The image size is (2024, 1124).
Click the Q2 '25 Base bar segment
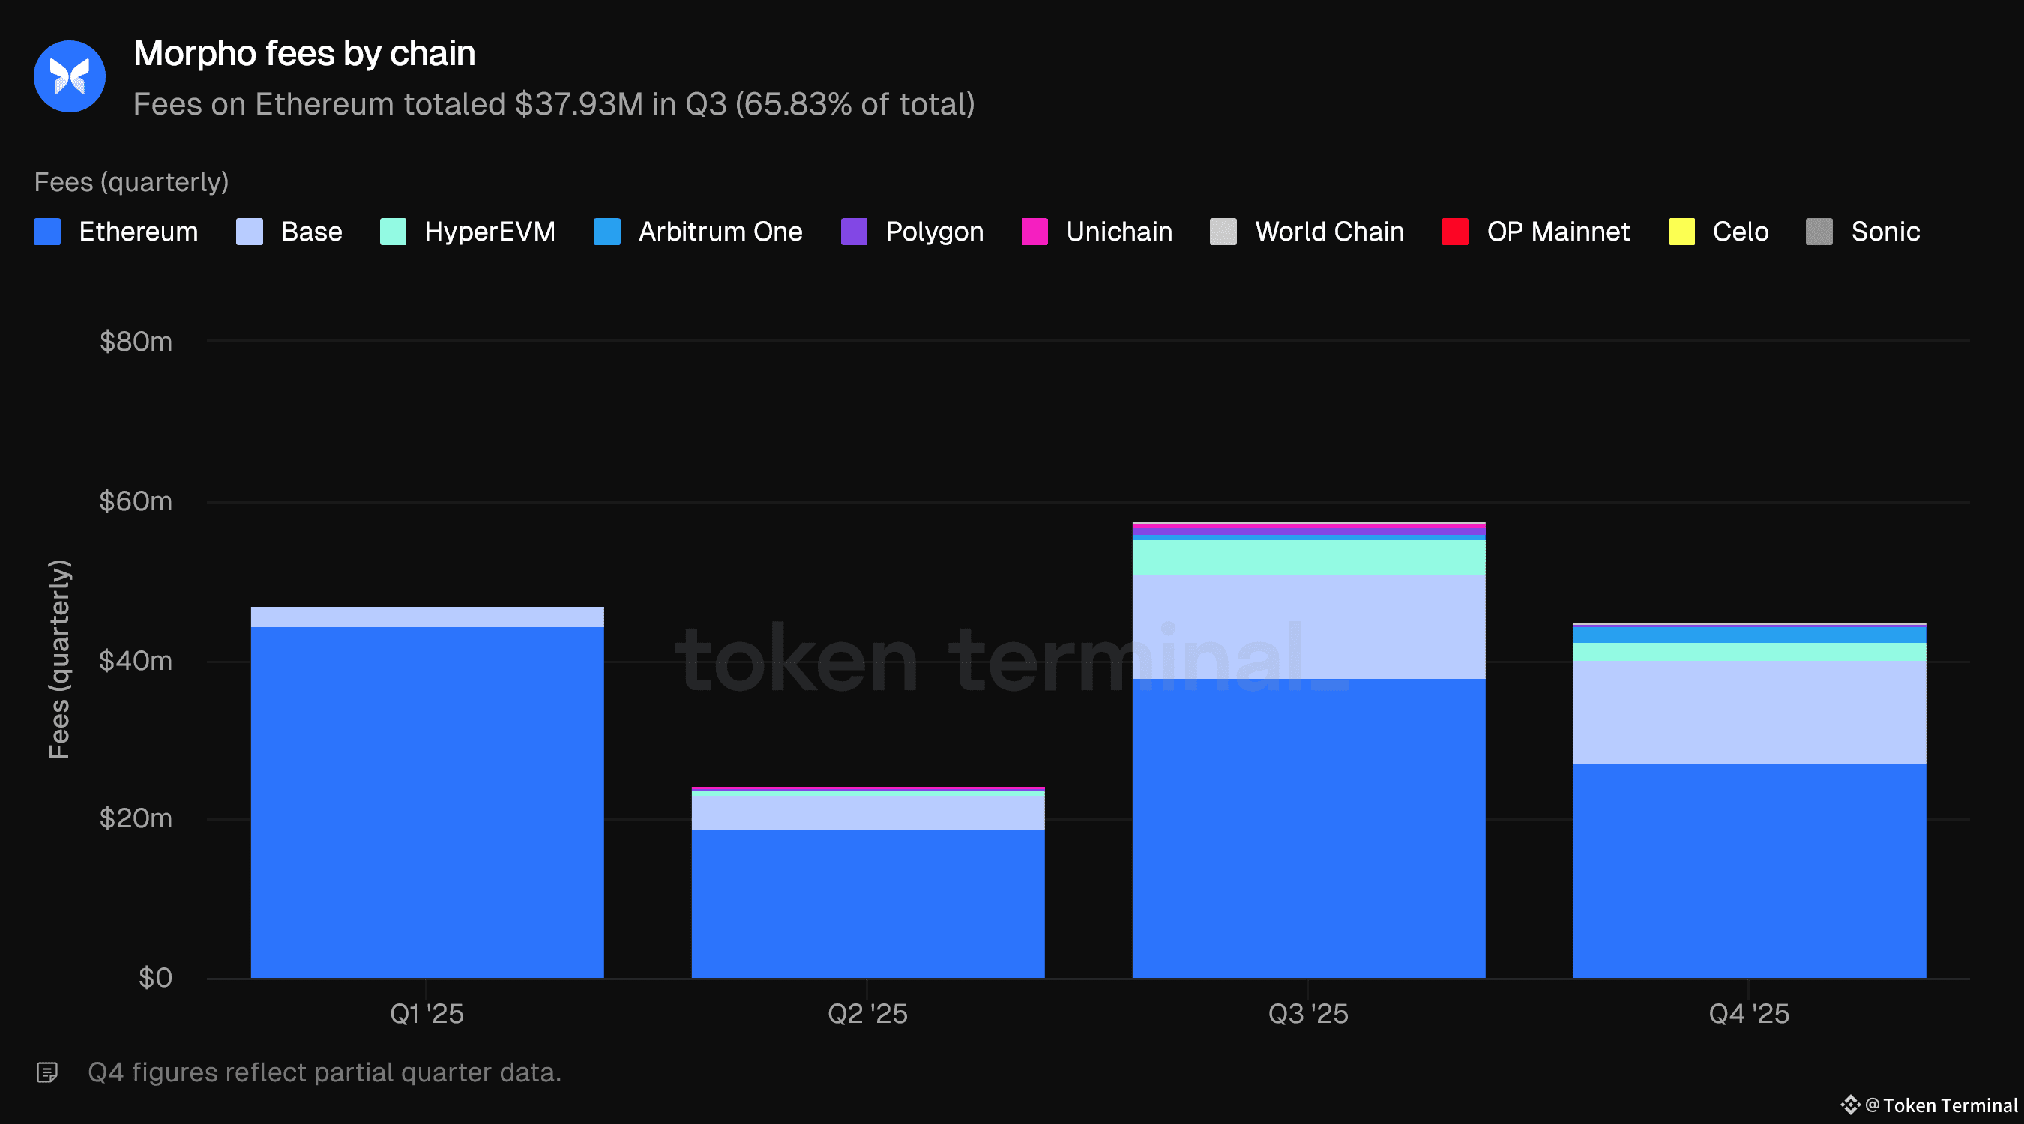(x=867, y=812)
